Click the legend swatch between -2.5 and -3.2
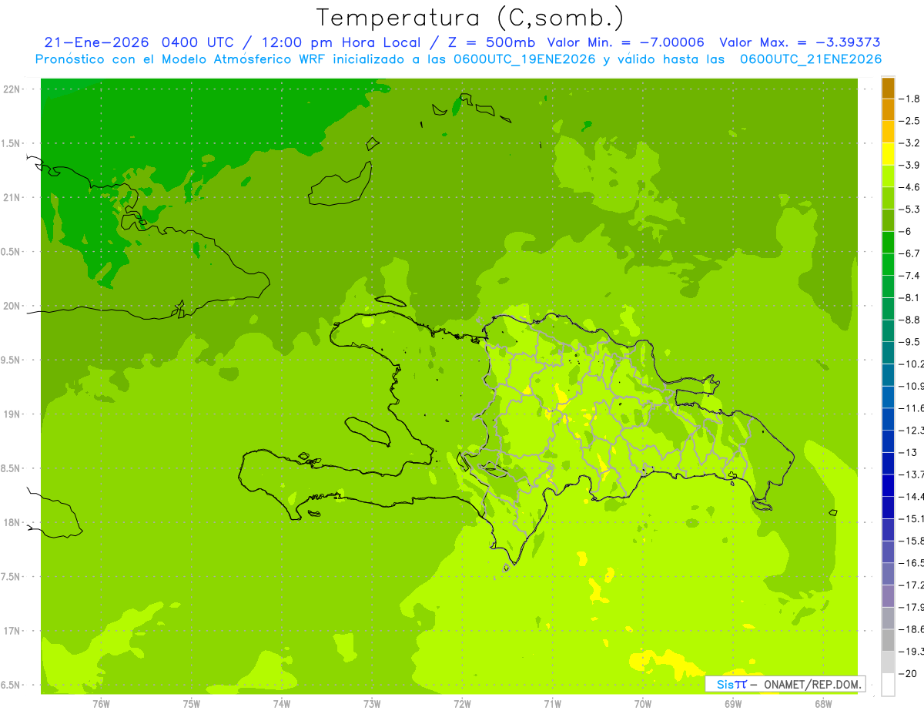The width and height of the screenshot is (924, 714). (x=888, y=132)
